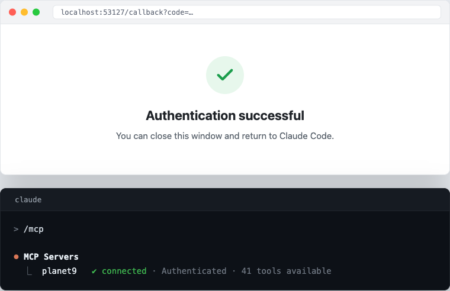Click the MCP Servers heading

pos(51,257)
